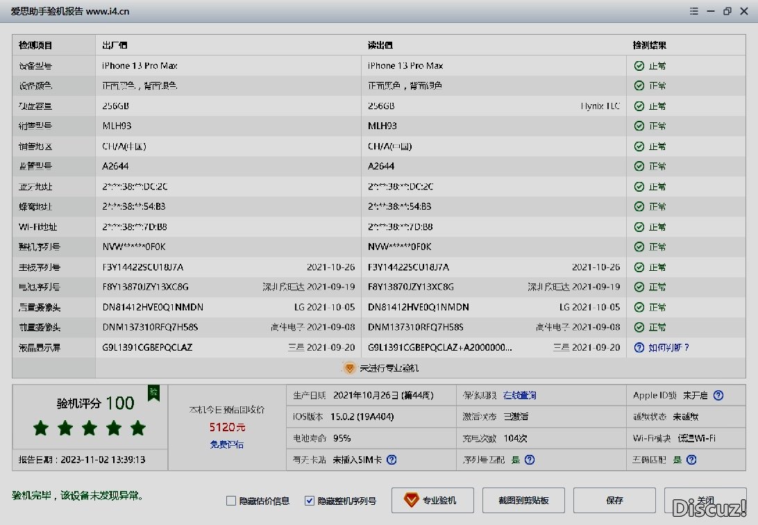Viewport: 758px width, 525px height.
Task: Click the green check icon for 监管型号 row
Action: pyautogui.click(x=639, y=166)
